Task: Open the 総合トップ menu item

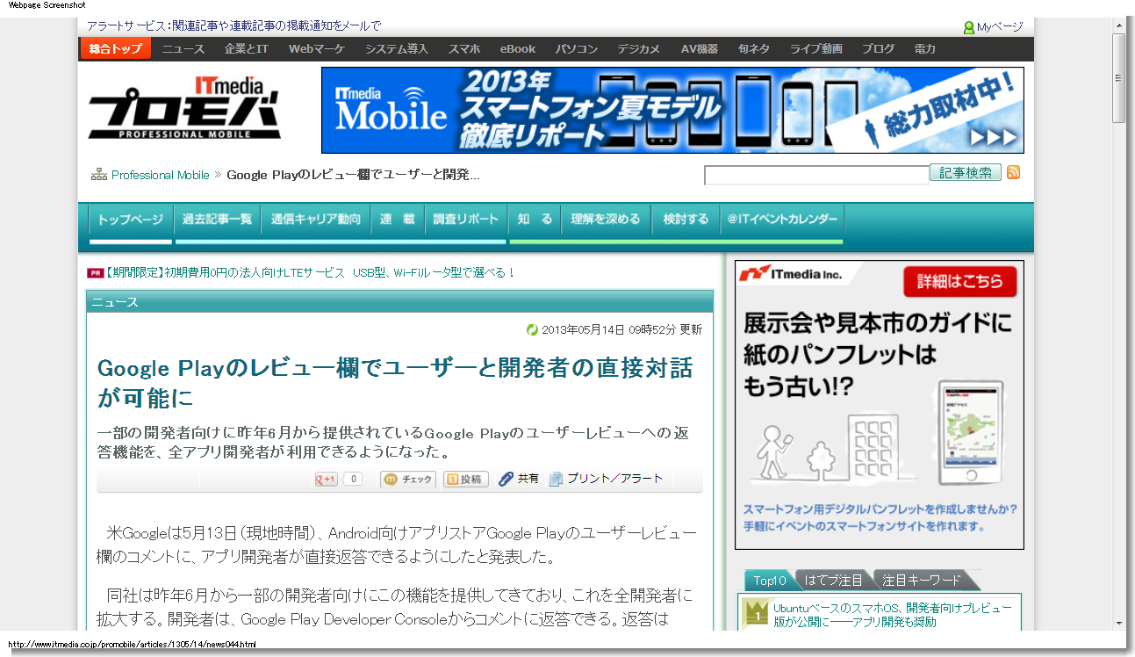Action: click(x=115, y=48)
